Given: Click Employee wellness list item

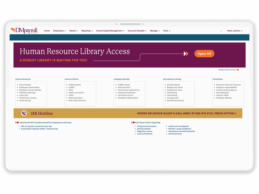Looking at the screenshot, I should pos(224,98).
